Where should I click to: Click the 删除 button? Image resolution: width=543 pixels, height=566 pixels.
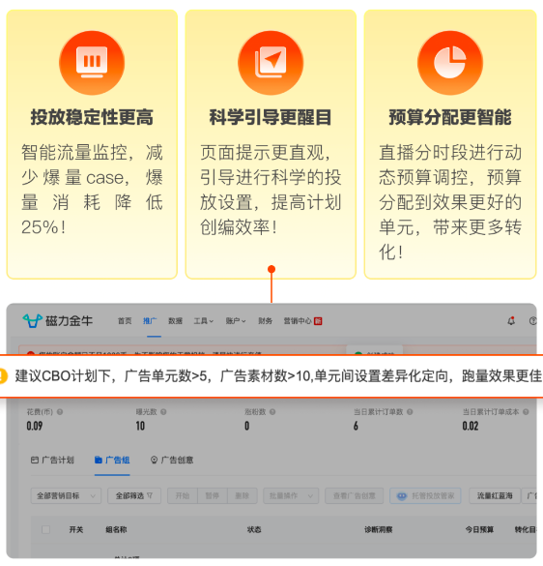tap(243, 495)
